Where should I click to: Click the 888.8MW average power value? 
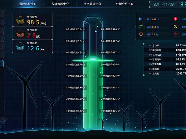(181, 50)
